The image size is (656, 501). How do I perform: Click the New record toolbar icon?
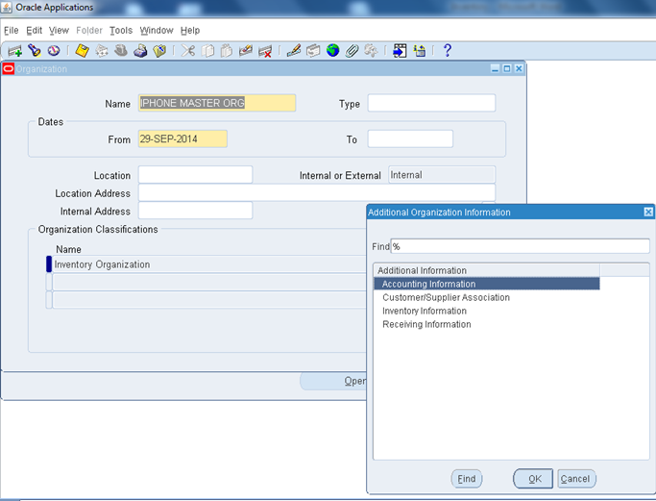14,51
